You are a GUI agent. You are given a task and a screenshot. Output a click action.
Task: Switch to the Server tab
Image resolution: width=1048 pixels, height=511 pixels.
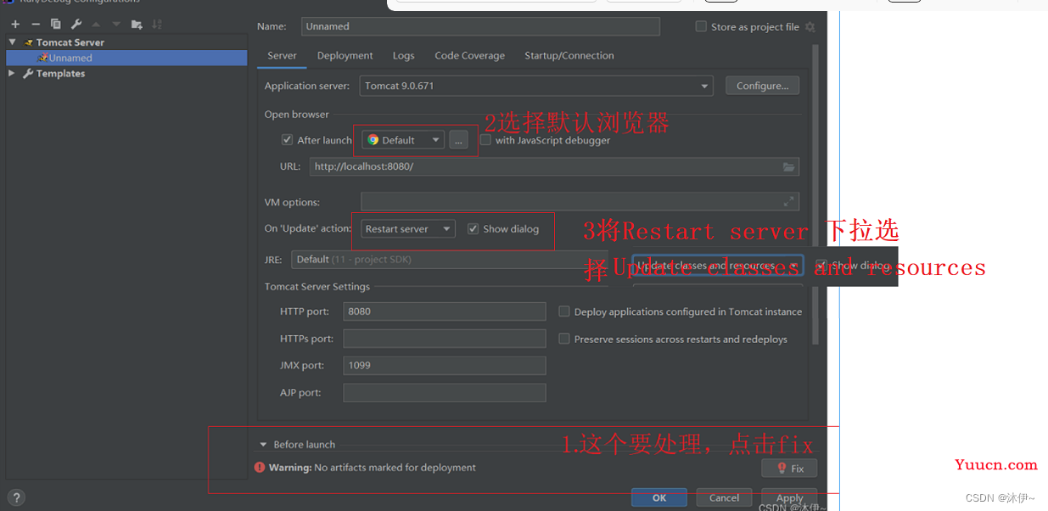[x=282, y=56]
